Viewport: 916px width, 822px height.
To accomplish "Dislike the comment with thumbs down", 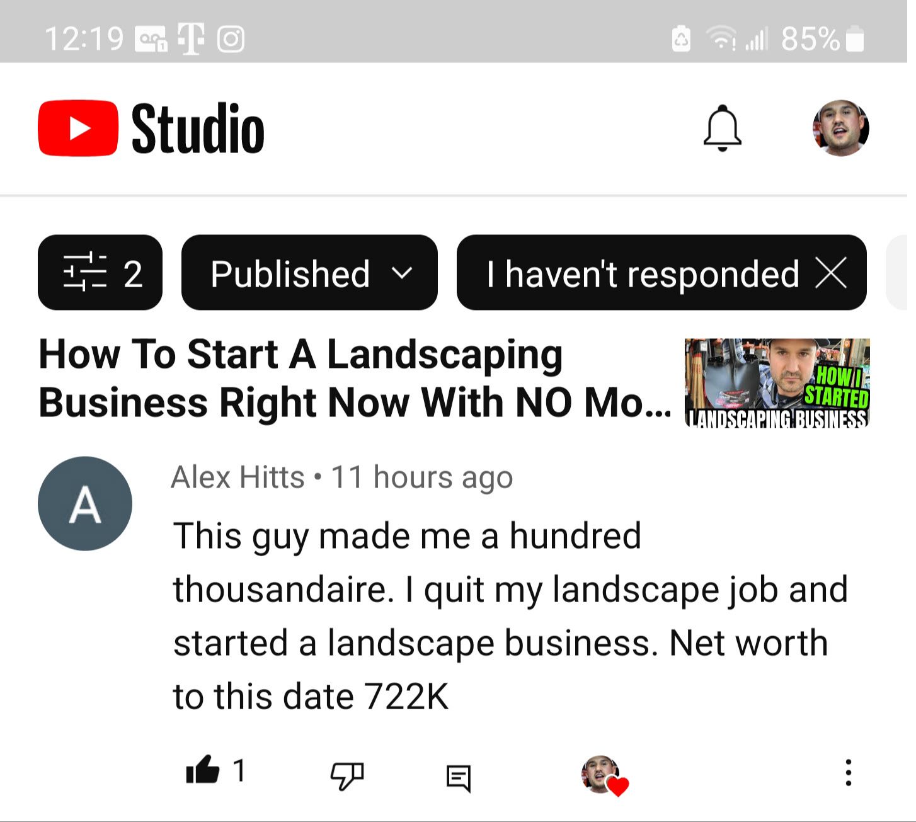I will pos(347,775).
